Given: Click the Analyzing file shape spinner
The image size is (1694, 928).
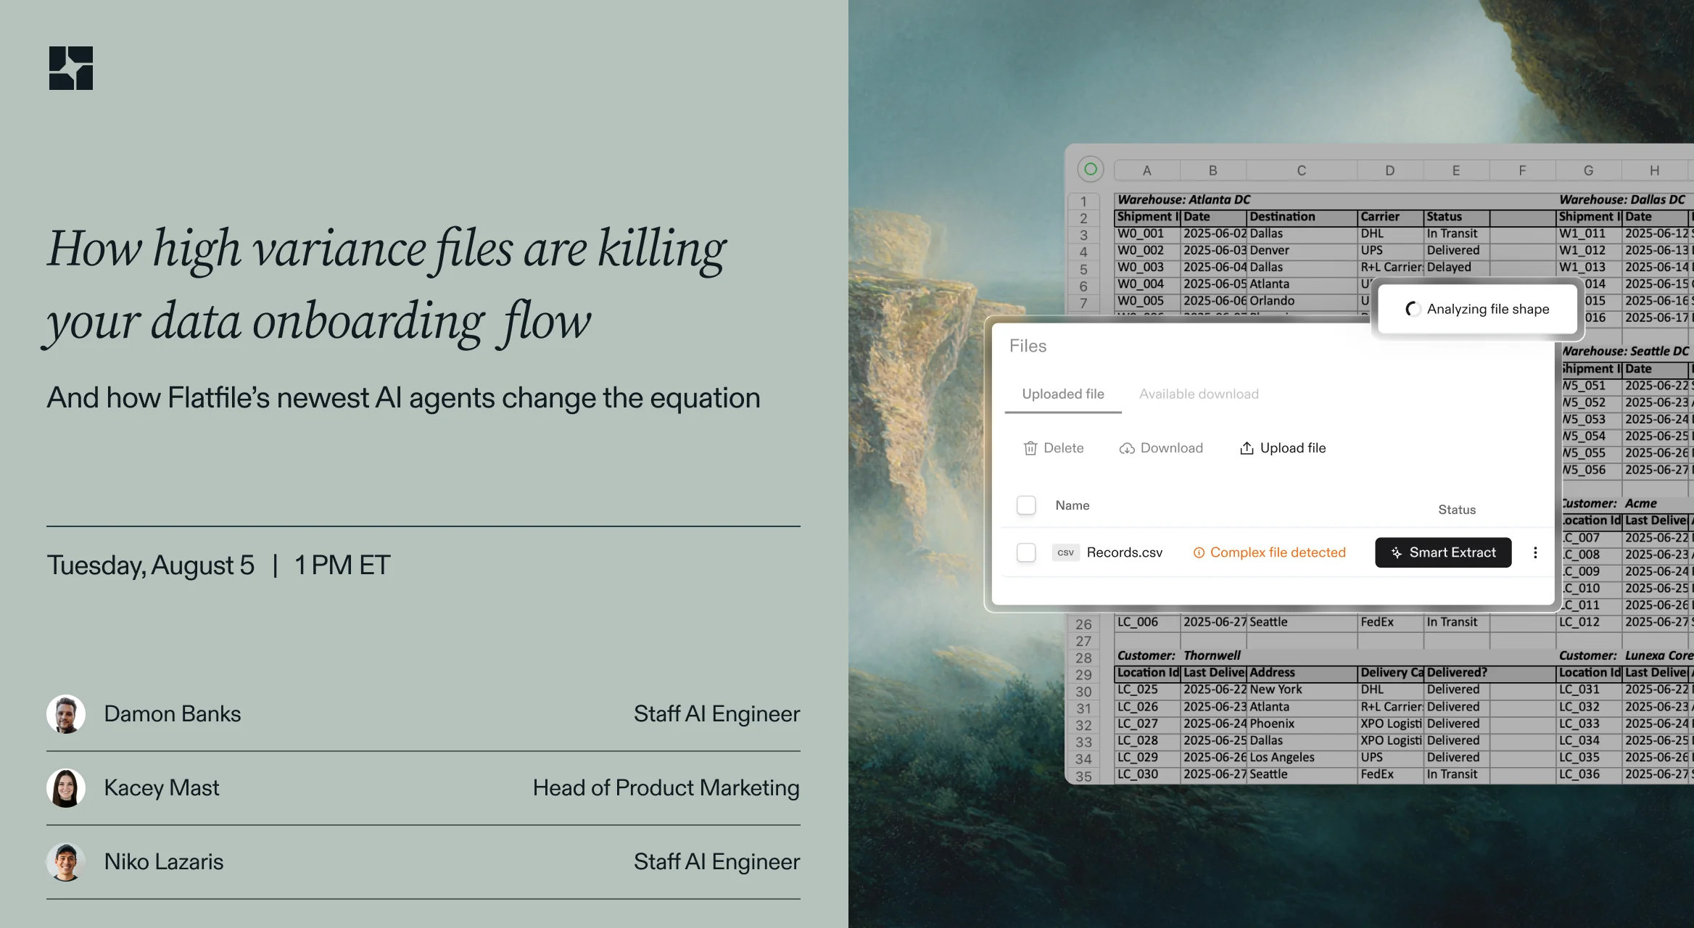Looking at the screenshot, I should pyautogui.click(x=1413, y=309).
